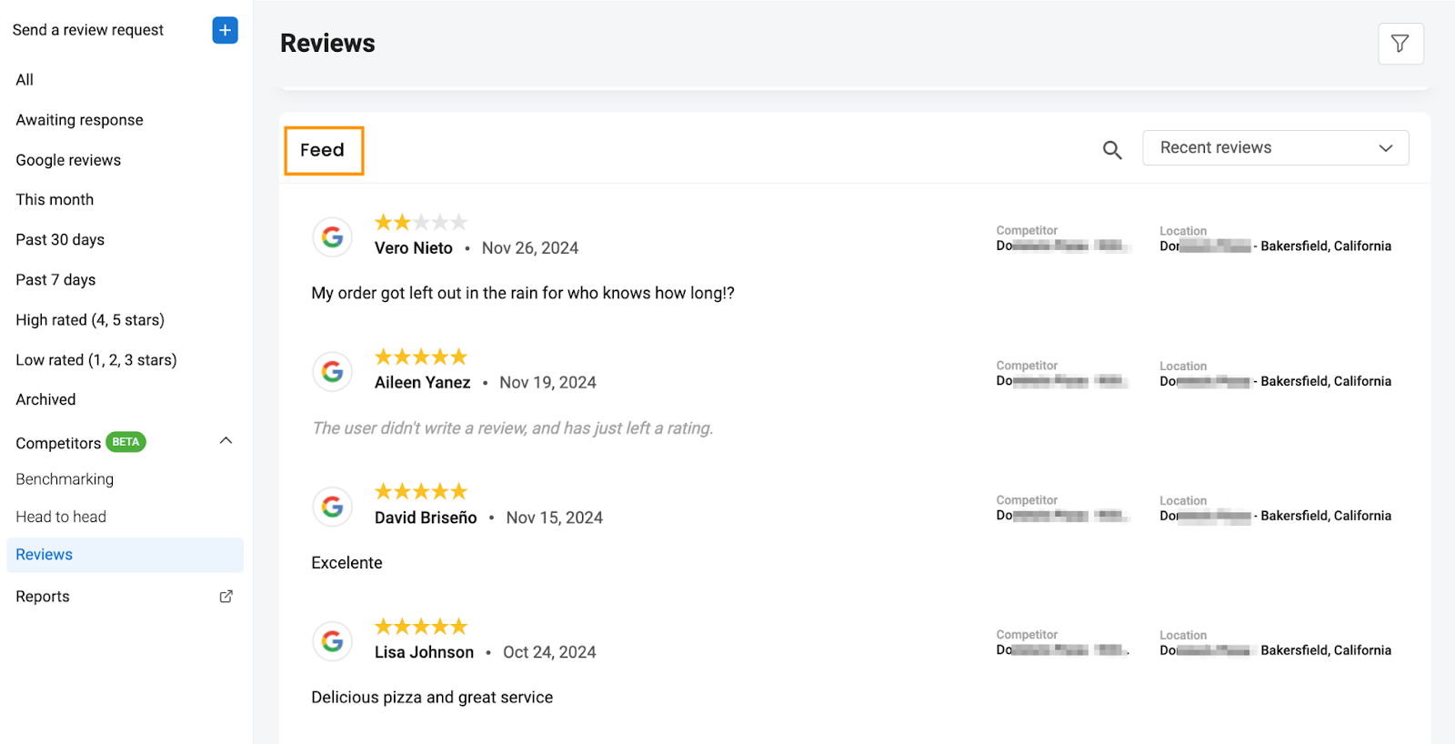Image resolution: width=1455 pixels, height=744 pixels.
Task: Open the Recent reviews sort dropdown
Action: [1276, 148]
